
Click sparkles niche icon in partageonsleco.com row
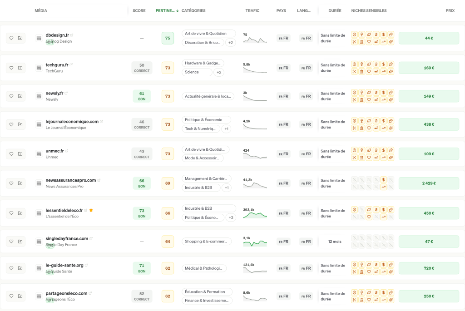click(x=391, y=300)
